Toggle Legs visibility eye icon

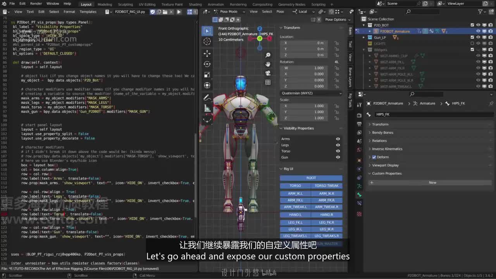point(338,145)
